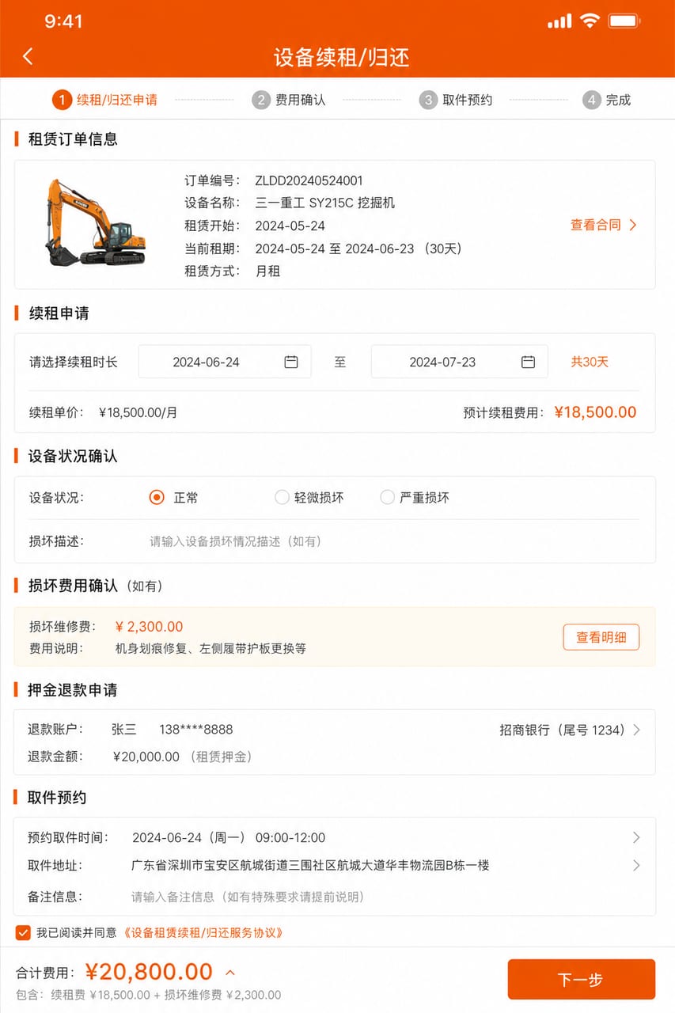Tap 下一步 button
675x1013 pixels.
(581, 980)
